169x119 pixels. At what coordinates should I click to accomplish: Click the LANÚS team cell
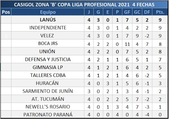[x=48, y=20]
